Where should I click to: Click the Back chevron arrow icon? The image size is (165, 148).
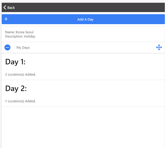(x=5, y=7)
